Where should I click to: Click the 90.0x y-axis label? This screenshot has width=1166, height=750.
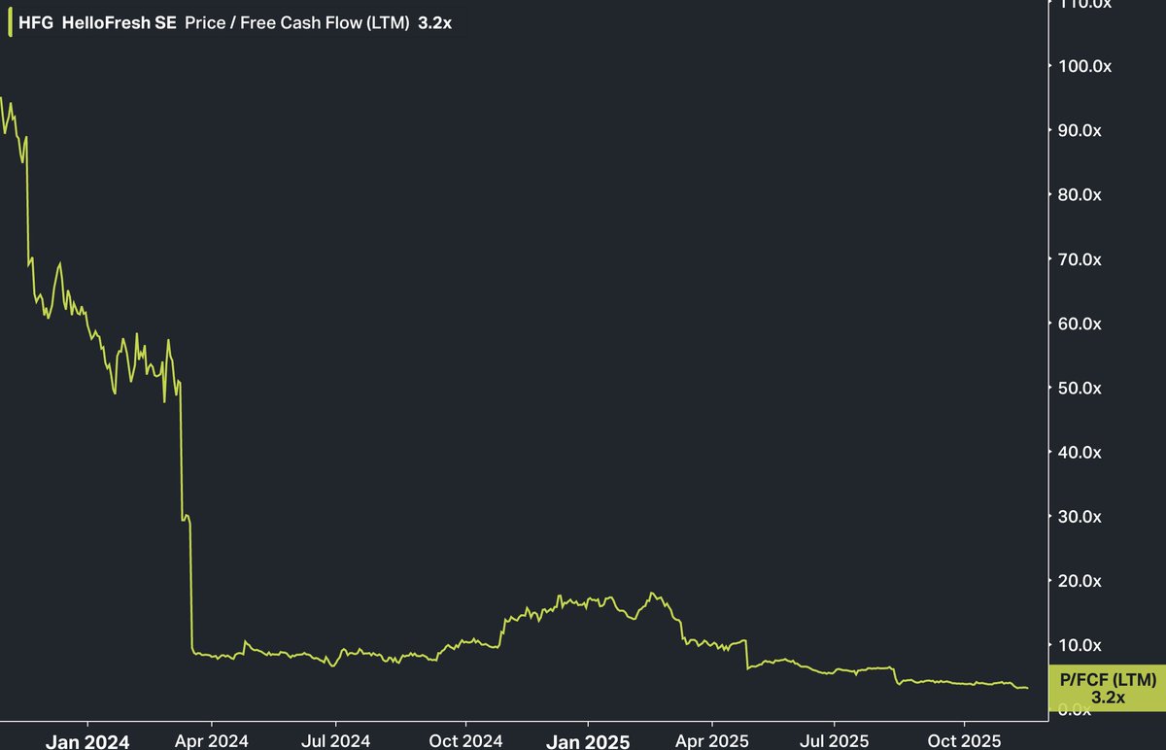pyautogui.click(x=1080, y=130)
